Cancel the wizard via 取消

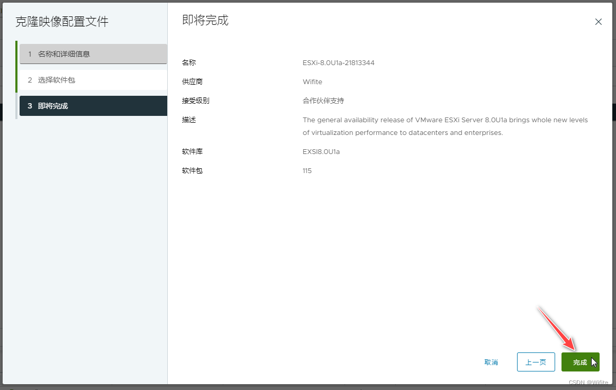[491, 362]
